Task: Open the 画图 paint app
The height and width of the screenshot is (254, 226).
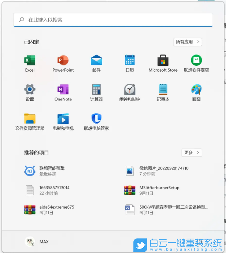Action: click(x=196, y=92)
